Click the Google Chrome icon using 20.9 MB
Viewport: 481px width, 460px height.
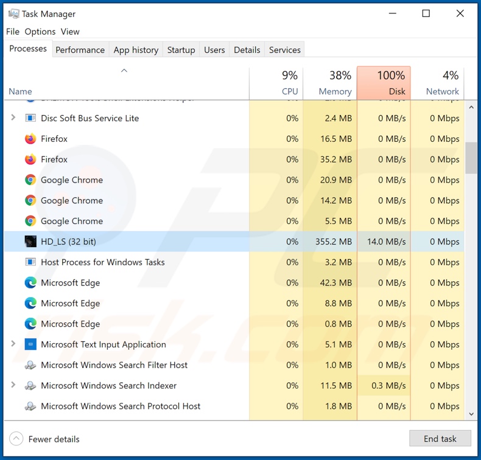pyautogui.click(x=30, y=180)
